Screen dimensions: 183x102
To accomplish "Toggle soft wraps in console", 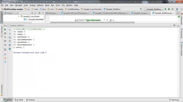I will tap(10, 37).
